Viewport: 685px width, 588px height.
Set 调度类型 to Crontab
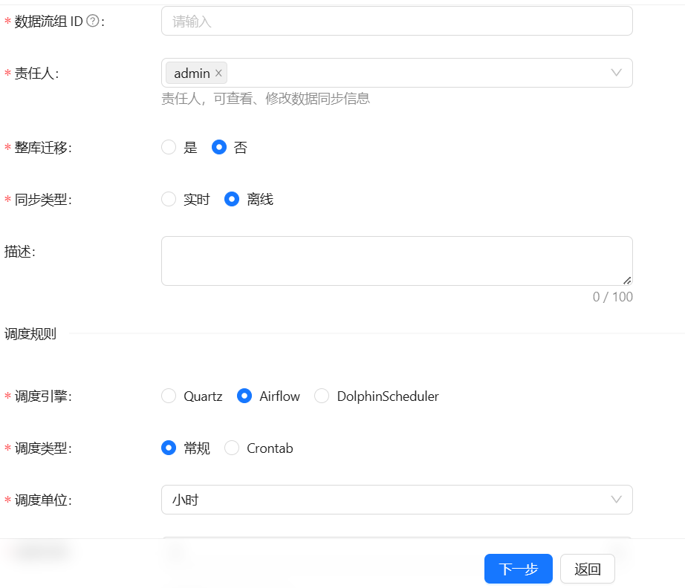tap(232, 448)
